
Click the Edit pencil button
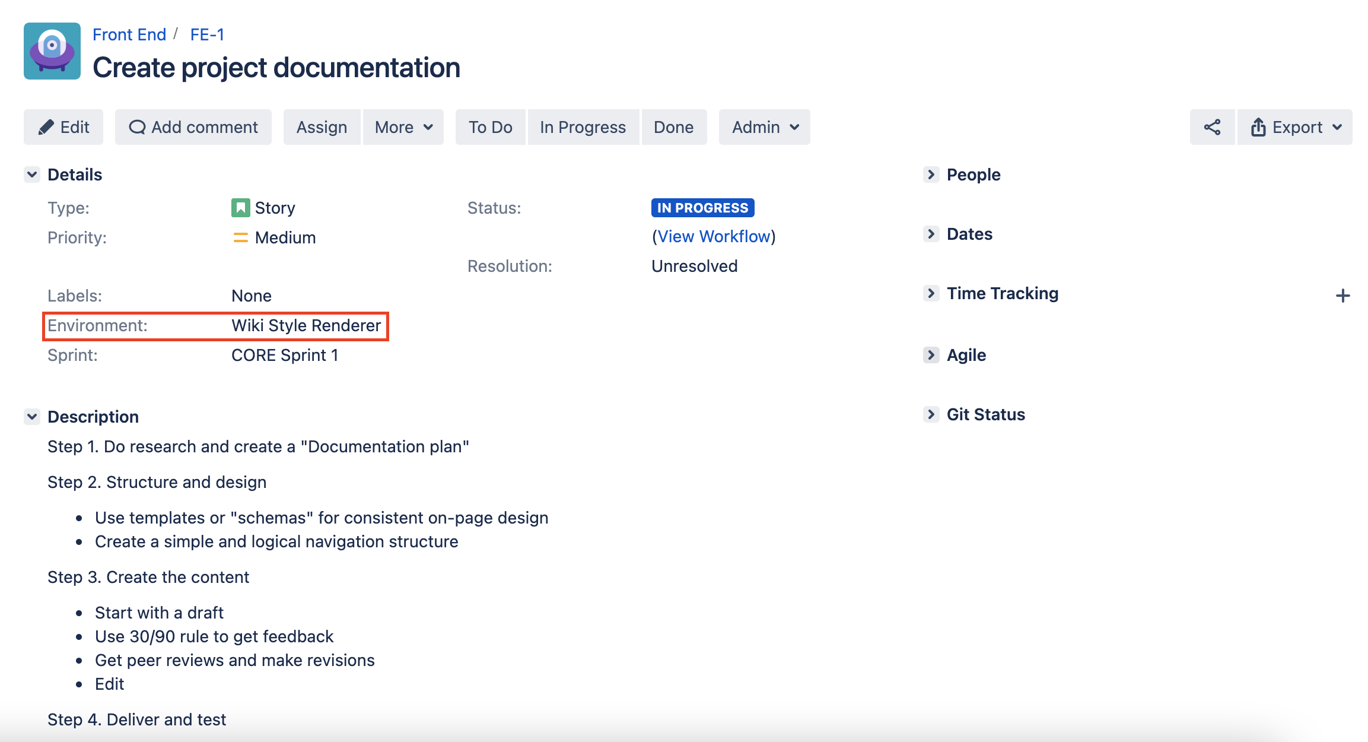(63, 127)
